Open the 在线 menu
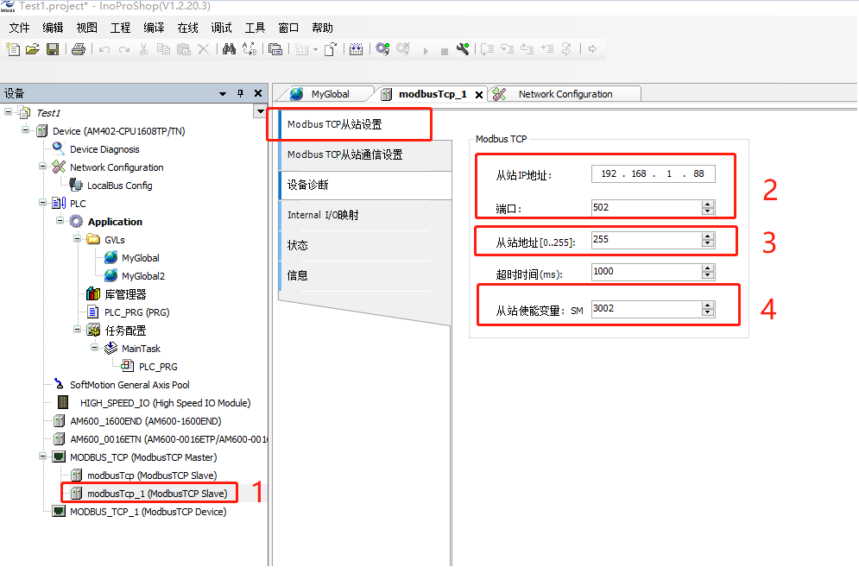The height and width of the screenshot is (573, 859). click(x=188, y=28)
